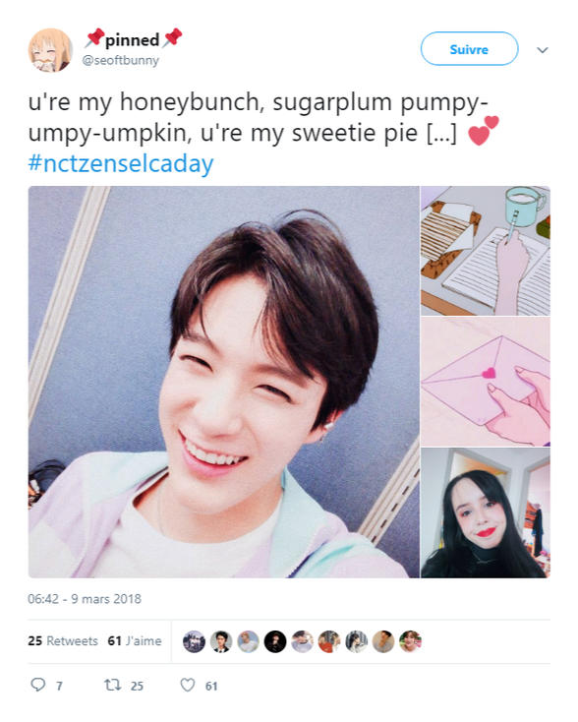Viewport: 578px width, 722px height.
Task: Open the @seoftbunny profile handle
Action: (120, 60)
